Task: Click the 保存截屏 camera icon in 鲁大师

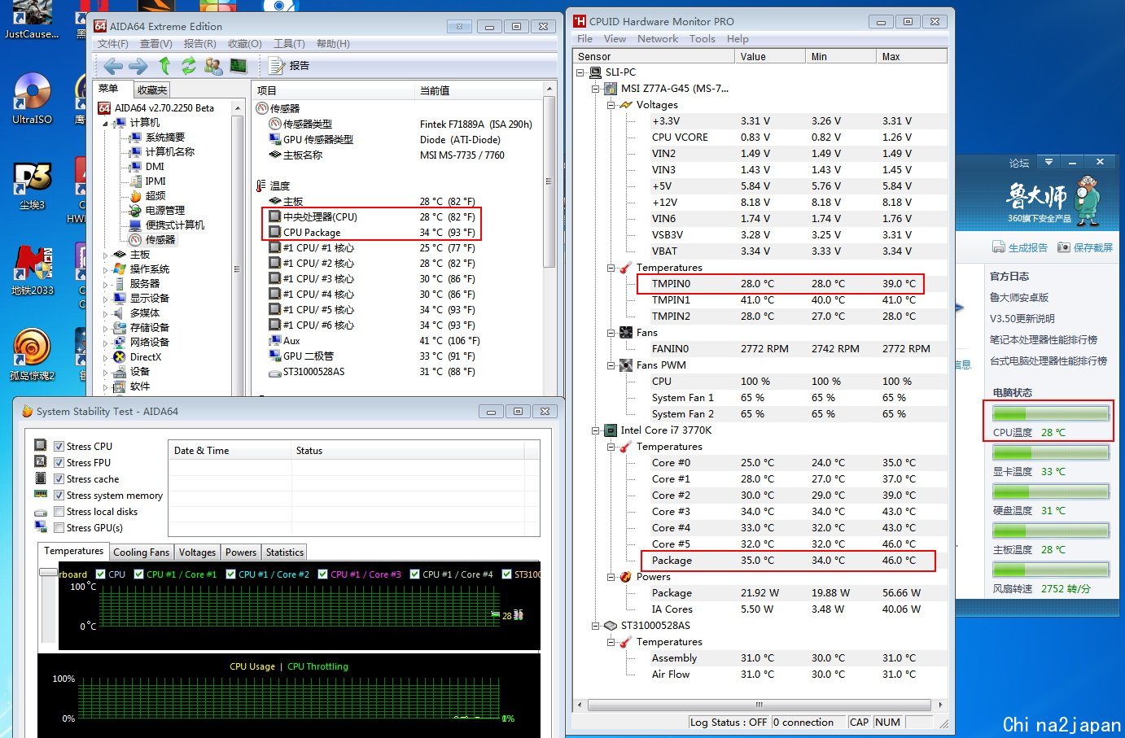Action: coord(1064,247)
